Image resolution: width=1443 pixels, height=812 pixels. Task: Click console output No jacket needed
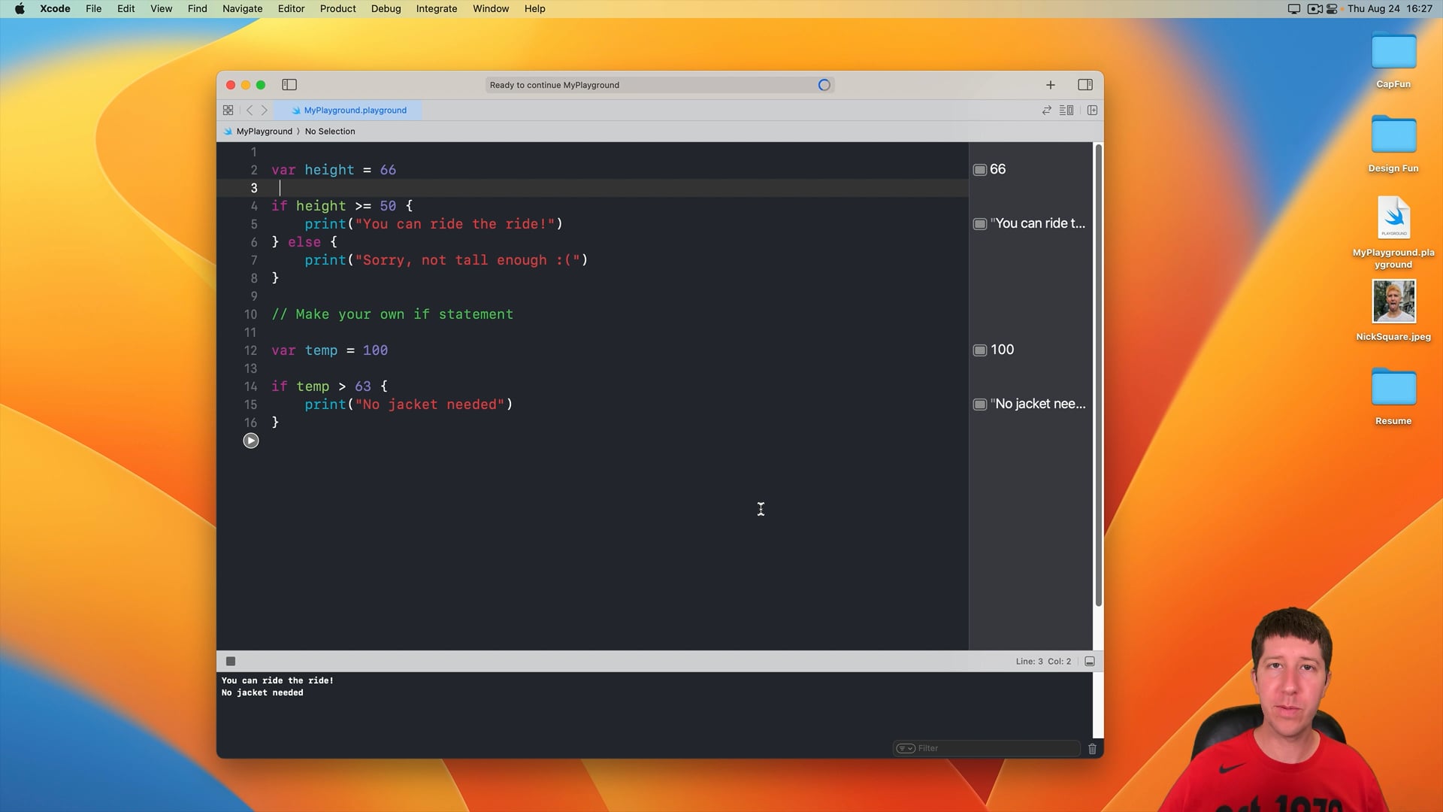pos(262,693)
